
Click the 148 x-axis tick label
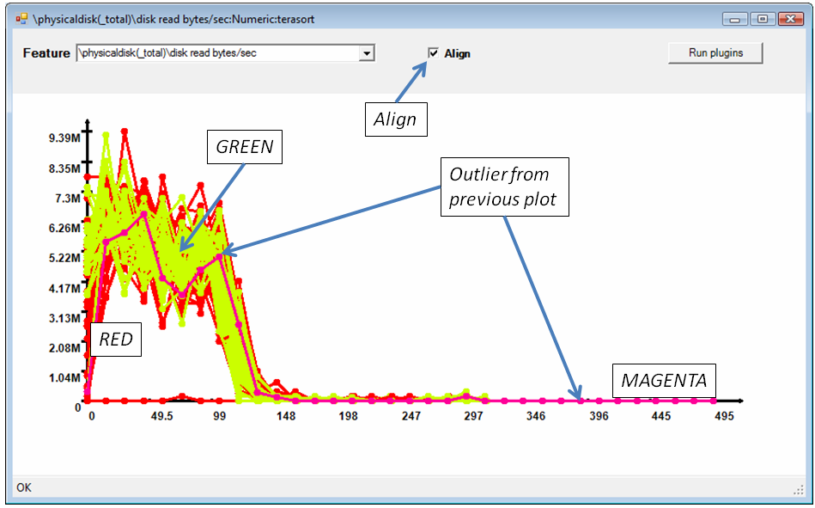285,416
